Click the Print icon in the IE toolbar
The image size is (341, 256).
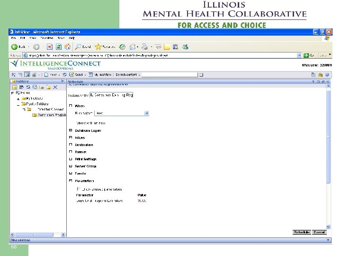pos(144,47)
